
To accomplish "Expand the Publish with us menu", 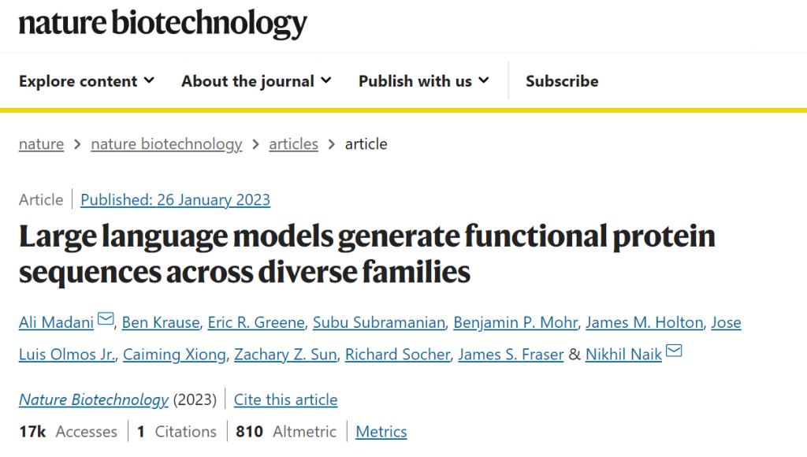I will point(424,81).
